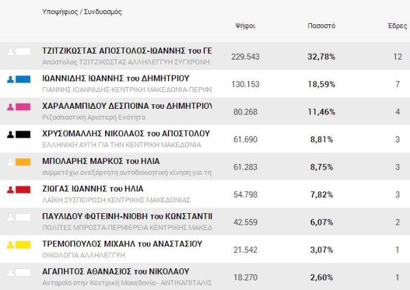Click the white person icon beside ΠΑΥΛΙΔΟΥ
410x290 pixels.
[10, 217]
